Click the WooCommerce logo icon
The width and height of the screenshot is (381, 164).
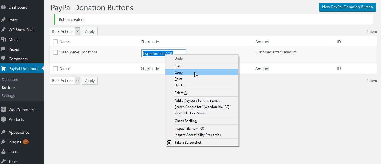pyautogui.click(x=3, y=110)
